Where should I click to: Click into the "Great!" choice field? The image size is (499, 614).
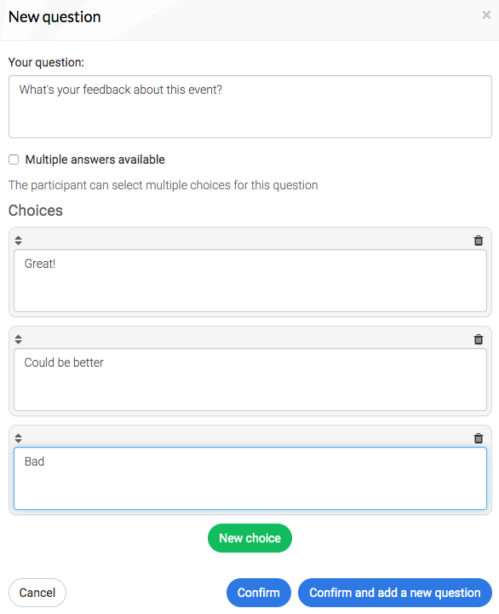tap(249, 281)
